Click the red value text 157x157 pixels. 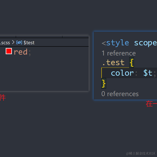20,52
